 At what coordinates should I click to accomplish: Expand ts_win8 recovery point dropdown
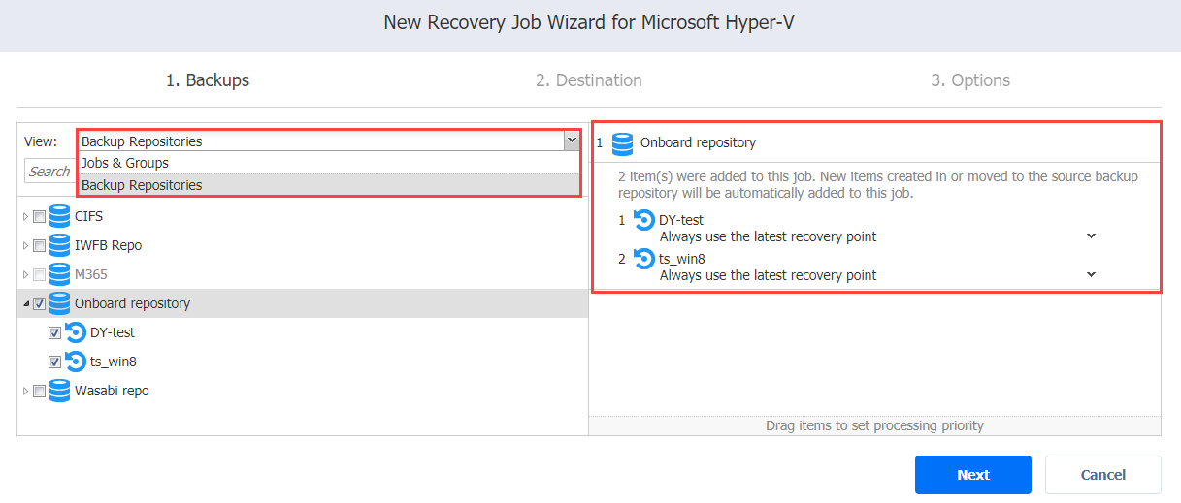[x=1091, y=274]
